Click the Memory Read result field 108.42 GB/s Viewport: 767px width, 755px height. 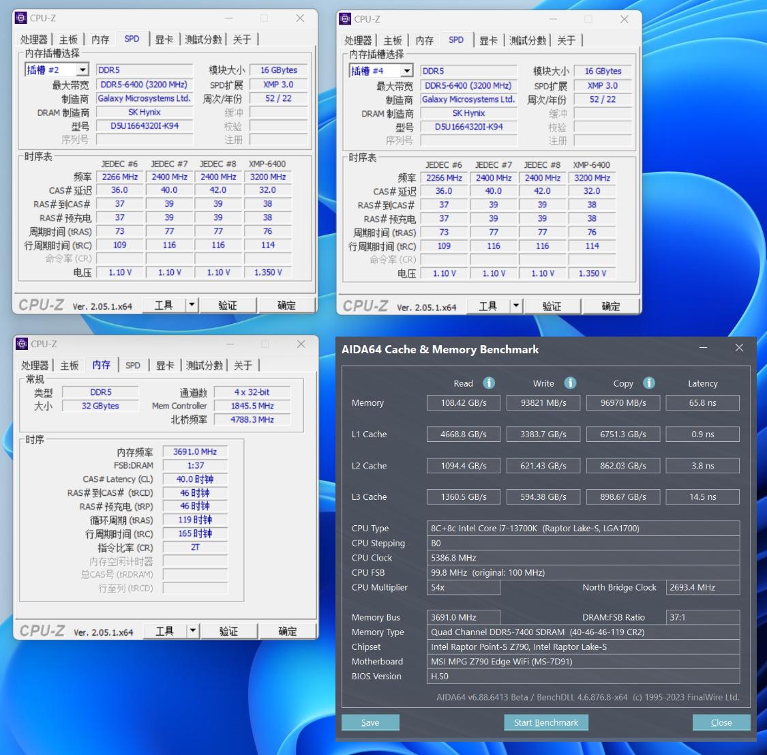pyautogui.click(x=464, y=403)
